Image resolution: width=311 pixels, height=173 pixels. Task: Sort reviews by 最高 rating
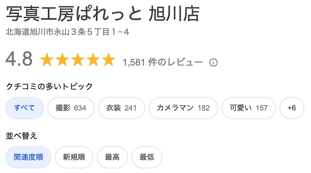112,157
